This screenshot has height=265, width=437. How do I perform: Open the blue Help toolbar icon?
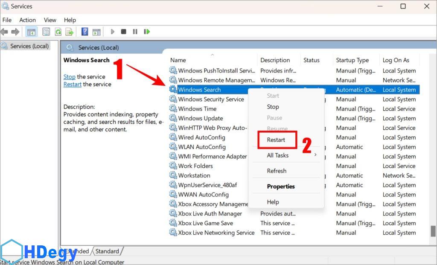point(84,32)
